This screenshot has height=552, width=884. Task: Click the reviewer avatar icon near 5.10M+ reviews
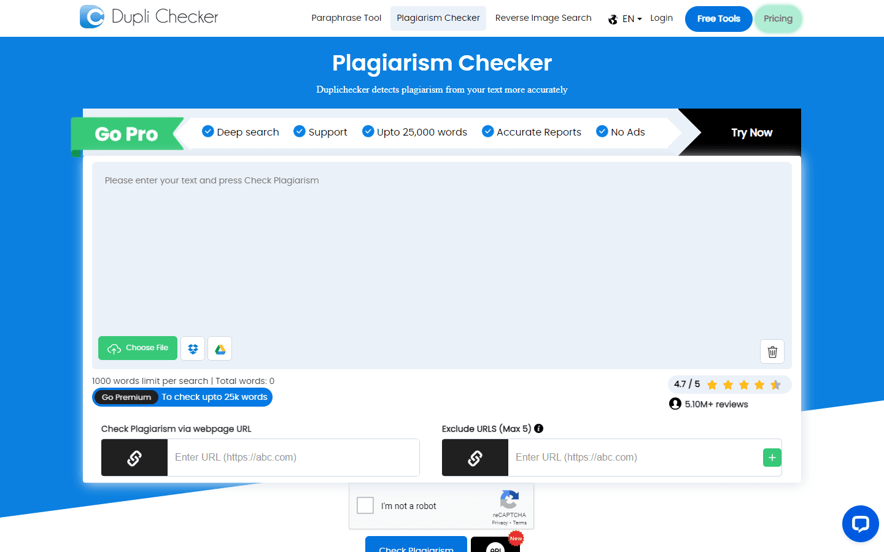pyautogui.click(x=675, y=404)
